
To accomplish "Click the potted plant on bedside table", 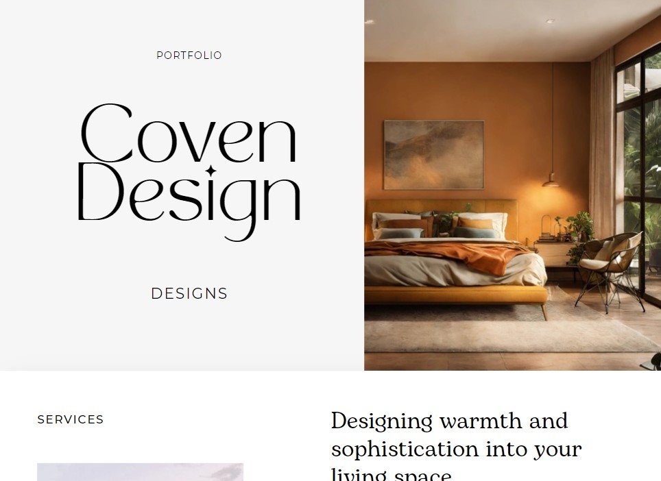I will pyautogui.click(x=577, y=232).
